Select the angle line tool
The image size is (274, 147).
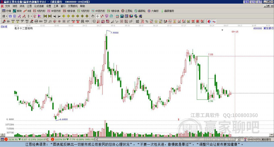coord(112,21)
